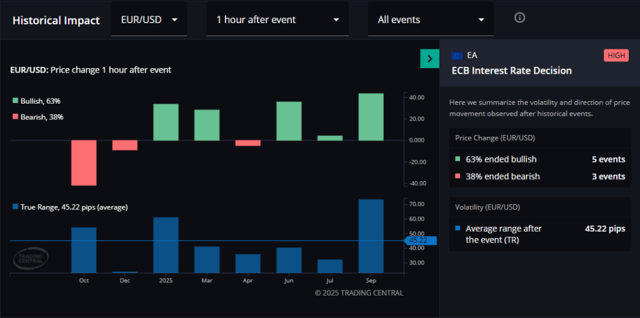Click the EU flag icon beside EA
Screen dimensions: 640x318
[x=456, y=56]
